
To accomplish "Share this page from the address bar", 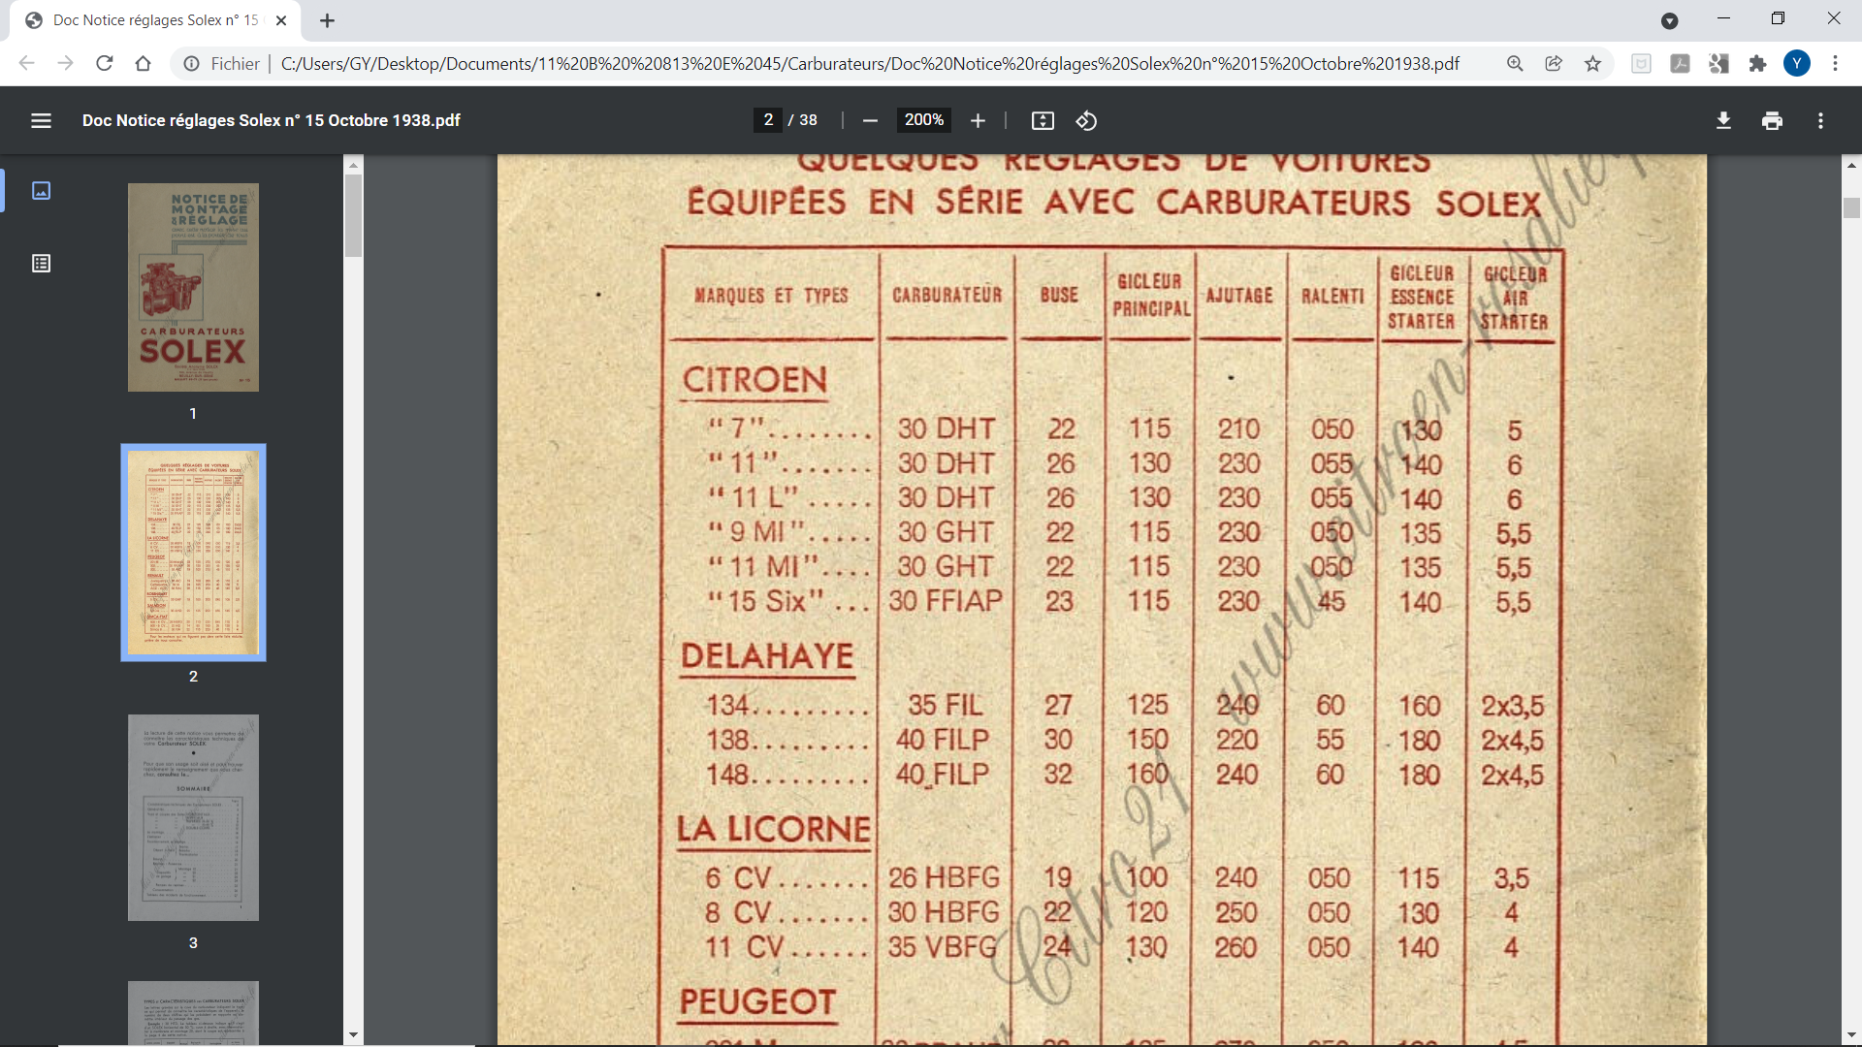I will click(1554, 63).
